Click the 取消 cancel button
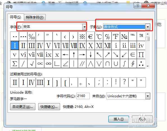 coord(142,119)
